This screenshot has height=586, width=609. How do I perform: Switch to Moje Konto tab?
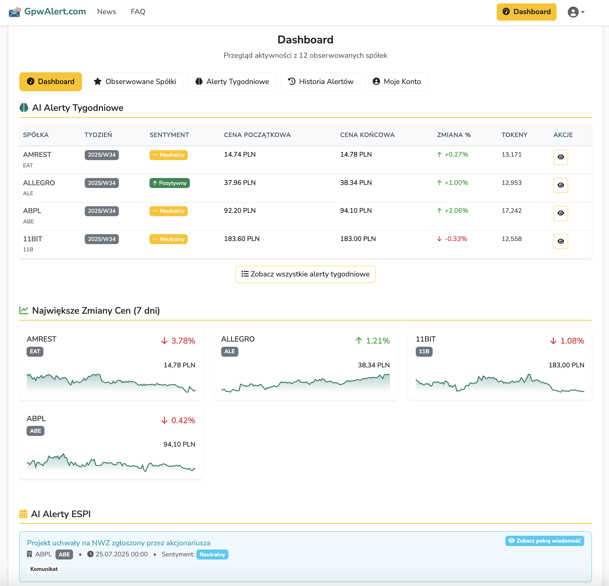397,82
